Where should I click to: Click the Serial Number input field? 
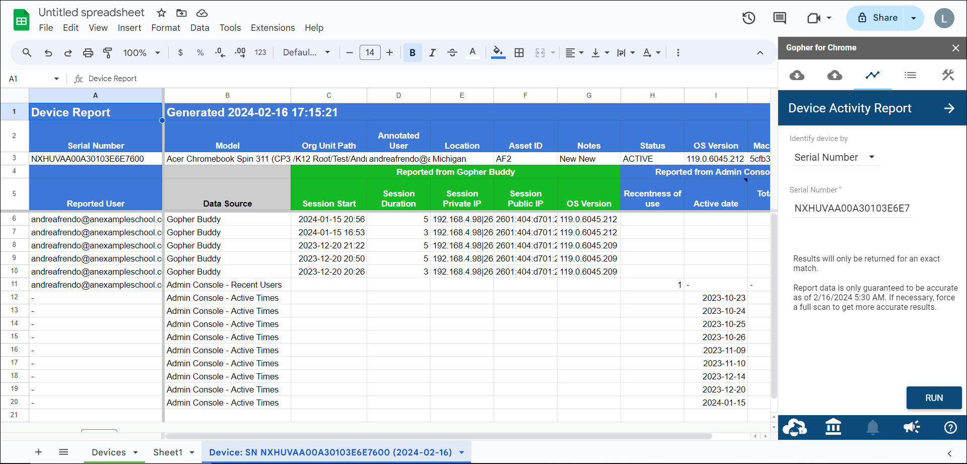pyautogui.click(x=852, y=208)
